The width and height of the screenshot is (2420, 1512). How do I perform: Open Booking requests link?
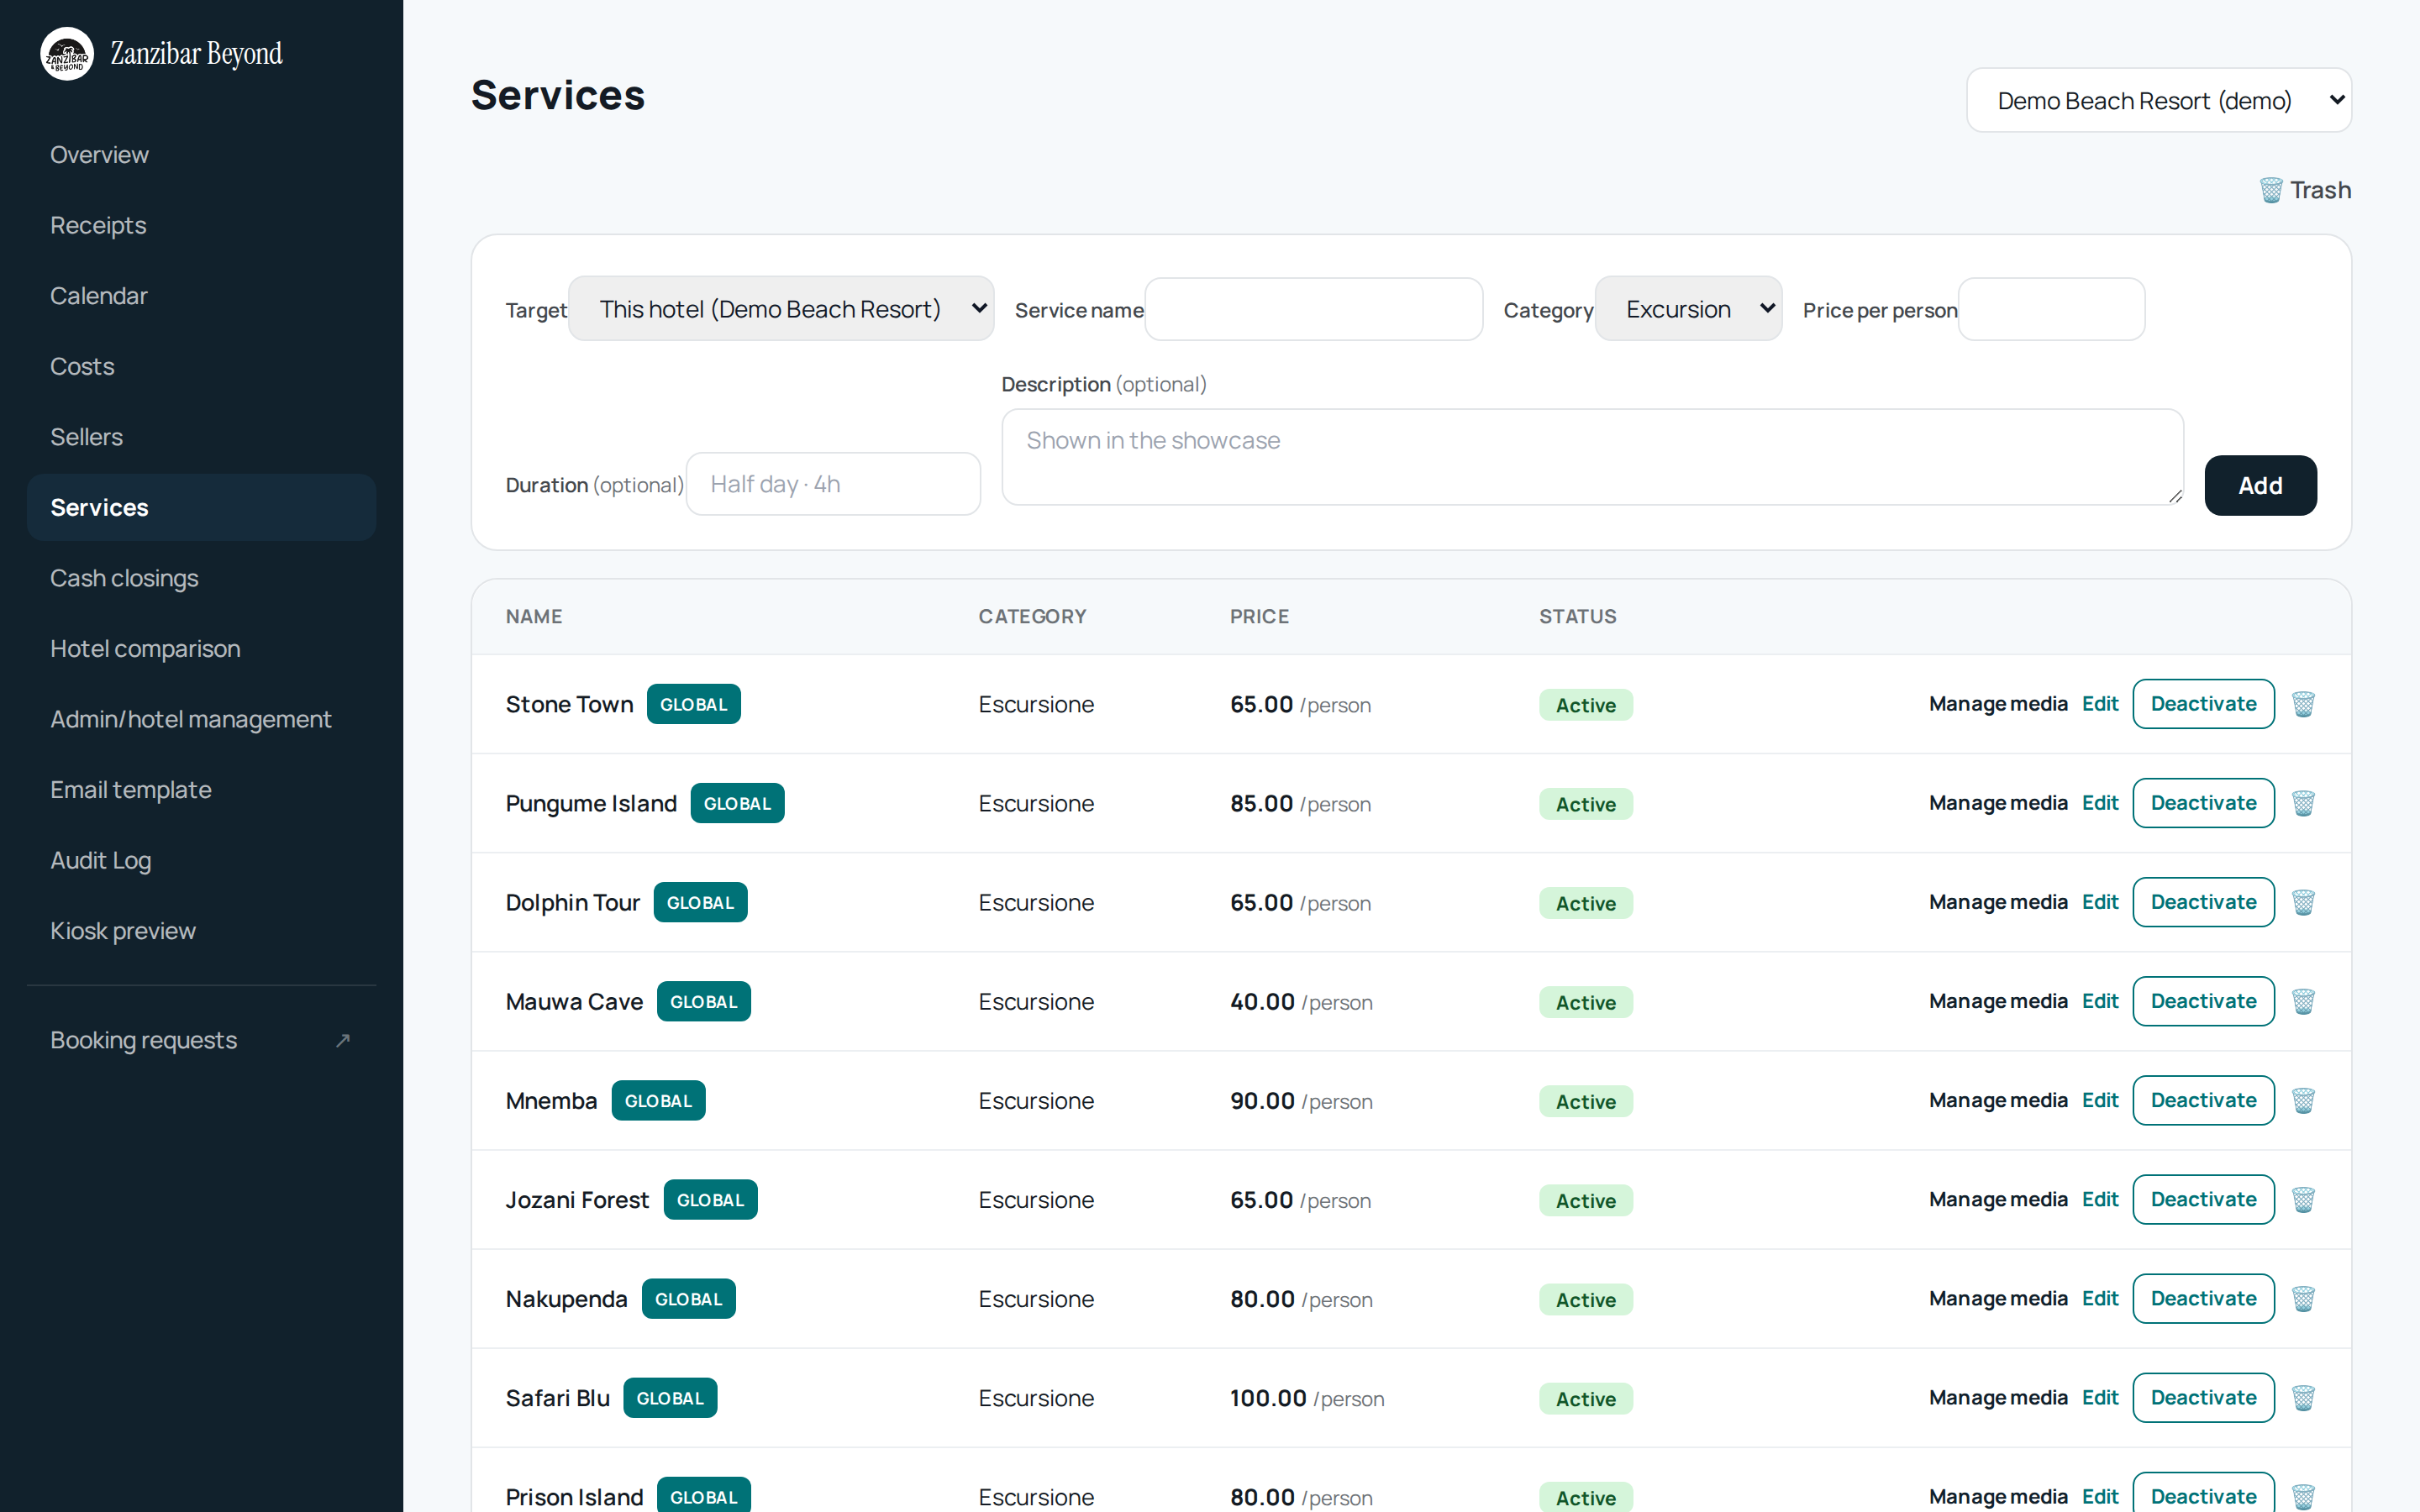coord(201,1040)
